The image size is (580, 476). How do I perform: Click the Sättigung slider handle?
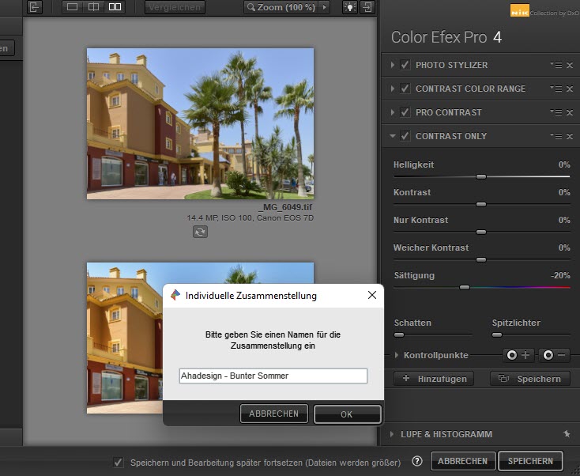pos(465,288)
